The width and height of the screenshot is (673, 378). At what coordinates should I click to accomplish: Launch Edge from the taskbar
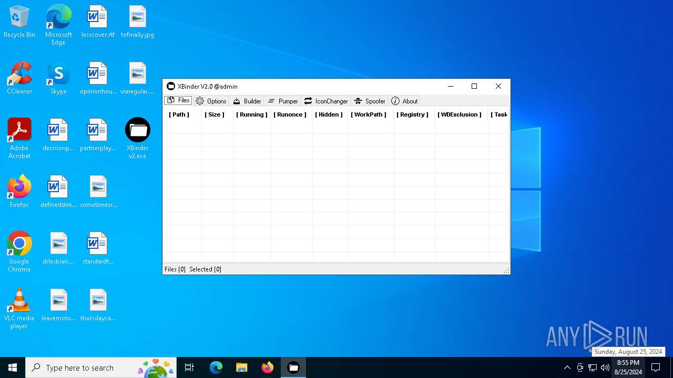click(216, 367)
